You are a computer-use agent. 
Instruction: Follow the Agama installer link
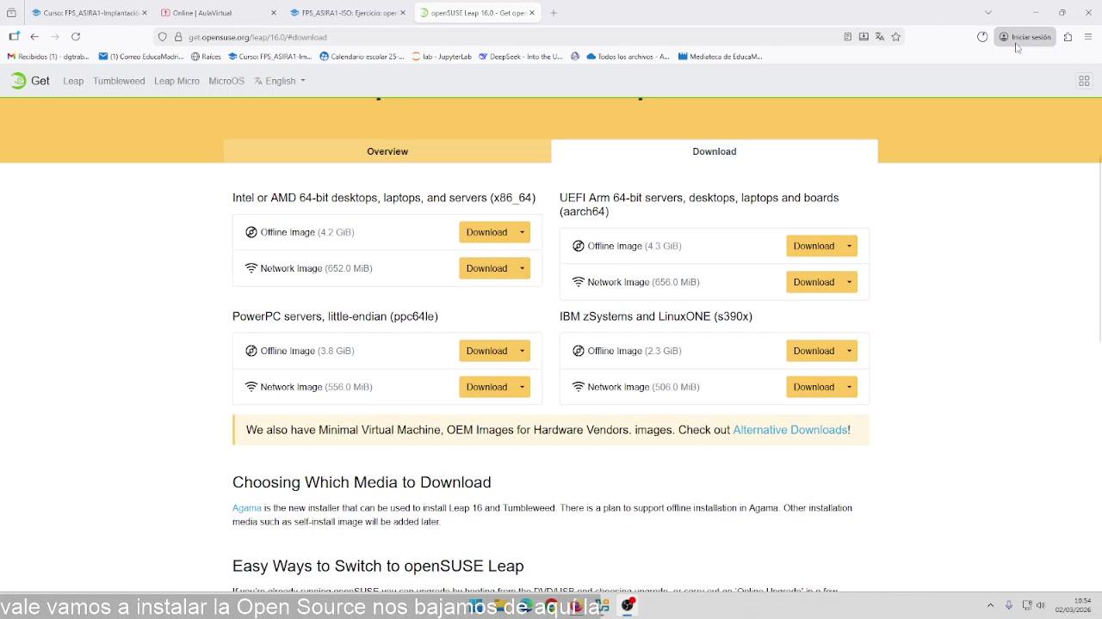point(246,508)
